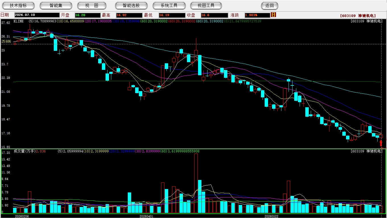Click the 视图工具 button
This screenshot has height=218, width=387.
coord(206,5)
